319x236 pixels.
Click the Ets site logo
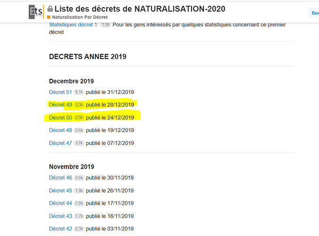(36, 12)
